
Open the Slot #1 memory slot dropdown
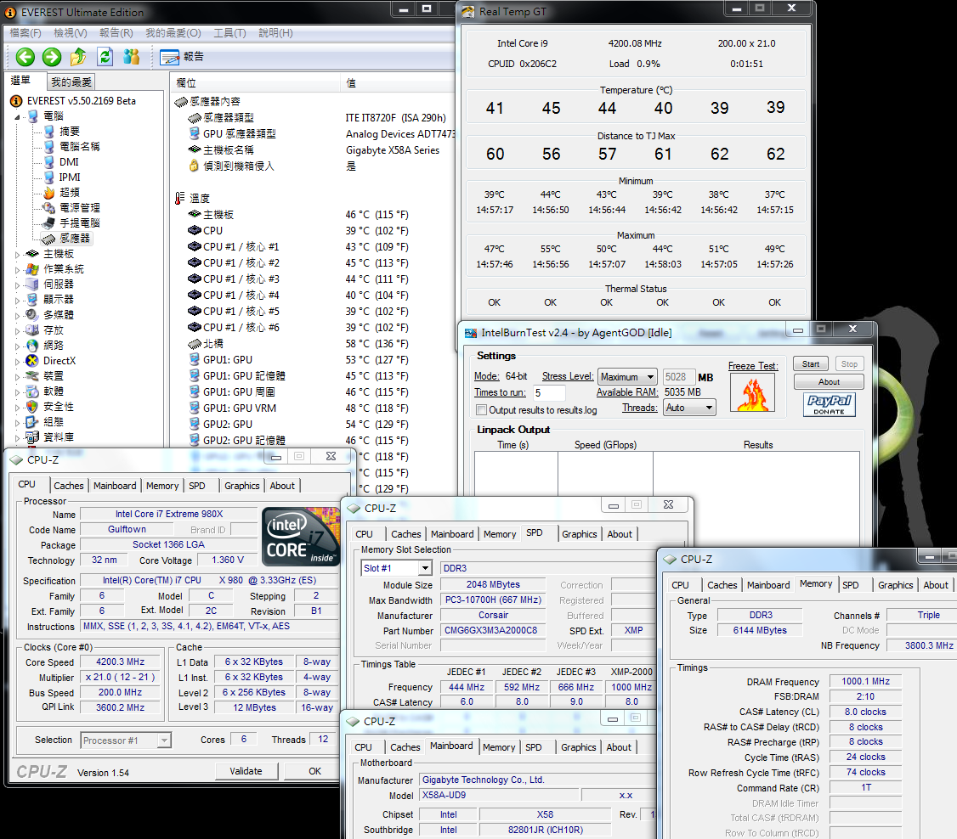(x=396, y=568)
